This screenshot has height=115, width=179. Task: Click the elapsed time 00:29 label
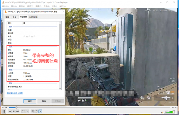[x=4, y=107]
